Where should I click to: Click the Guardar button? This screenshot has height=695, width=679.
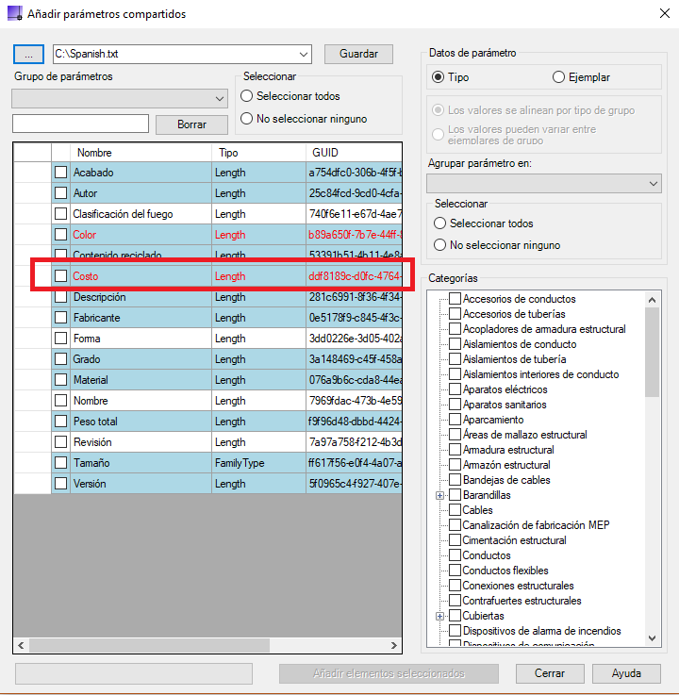point(358,54)
